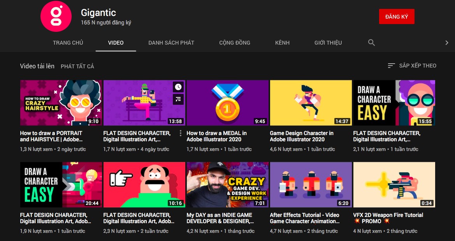Open three-dot menu beside 13:58 video title
455x241 pixels.
[x=181, y=133]
